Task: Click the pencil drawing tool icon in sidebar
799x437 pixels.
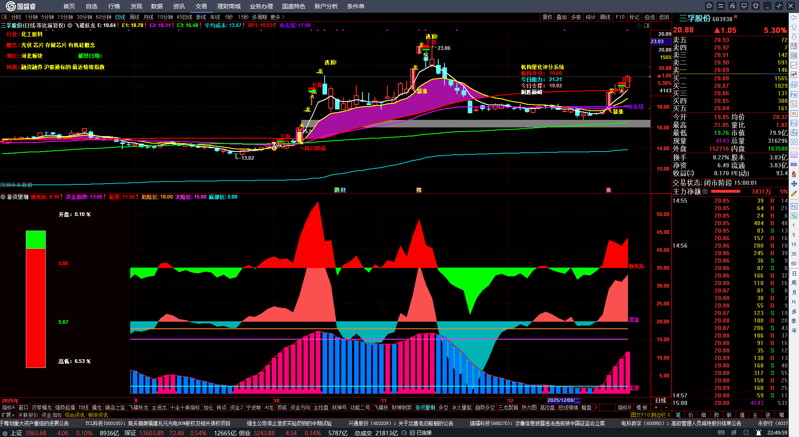Action: pos(794,193)
